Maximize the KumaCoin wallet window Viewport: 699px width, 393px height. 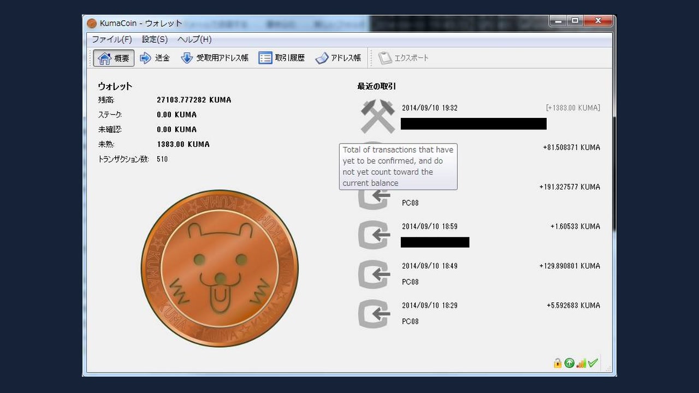click(x=574, y=21)
